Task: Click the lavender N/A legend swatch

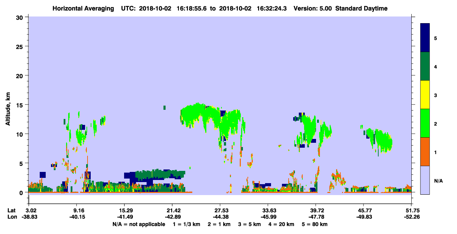Action: 425,180
